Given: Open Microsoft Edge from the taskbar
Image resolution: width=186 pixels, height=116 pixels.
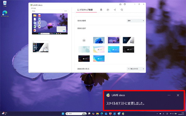Looking at the screenshot, I should point(102,114).
